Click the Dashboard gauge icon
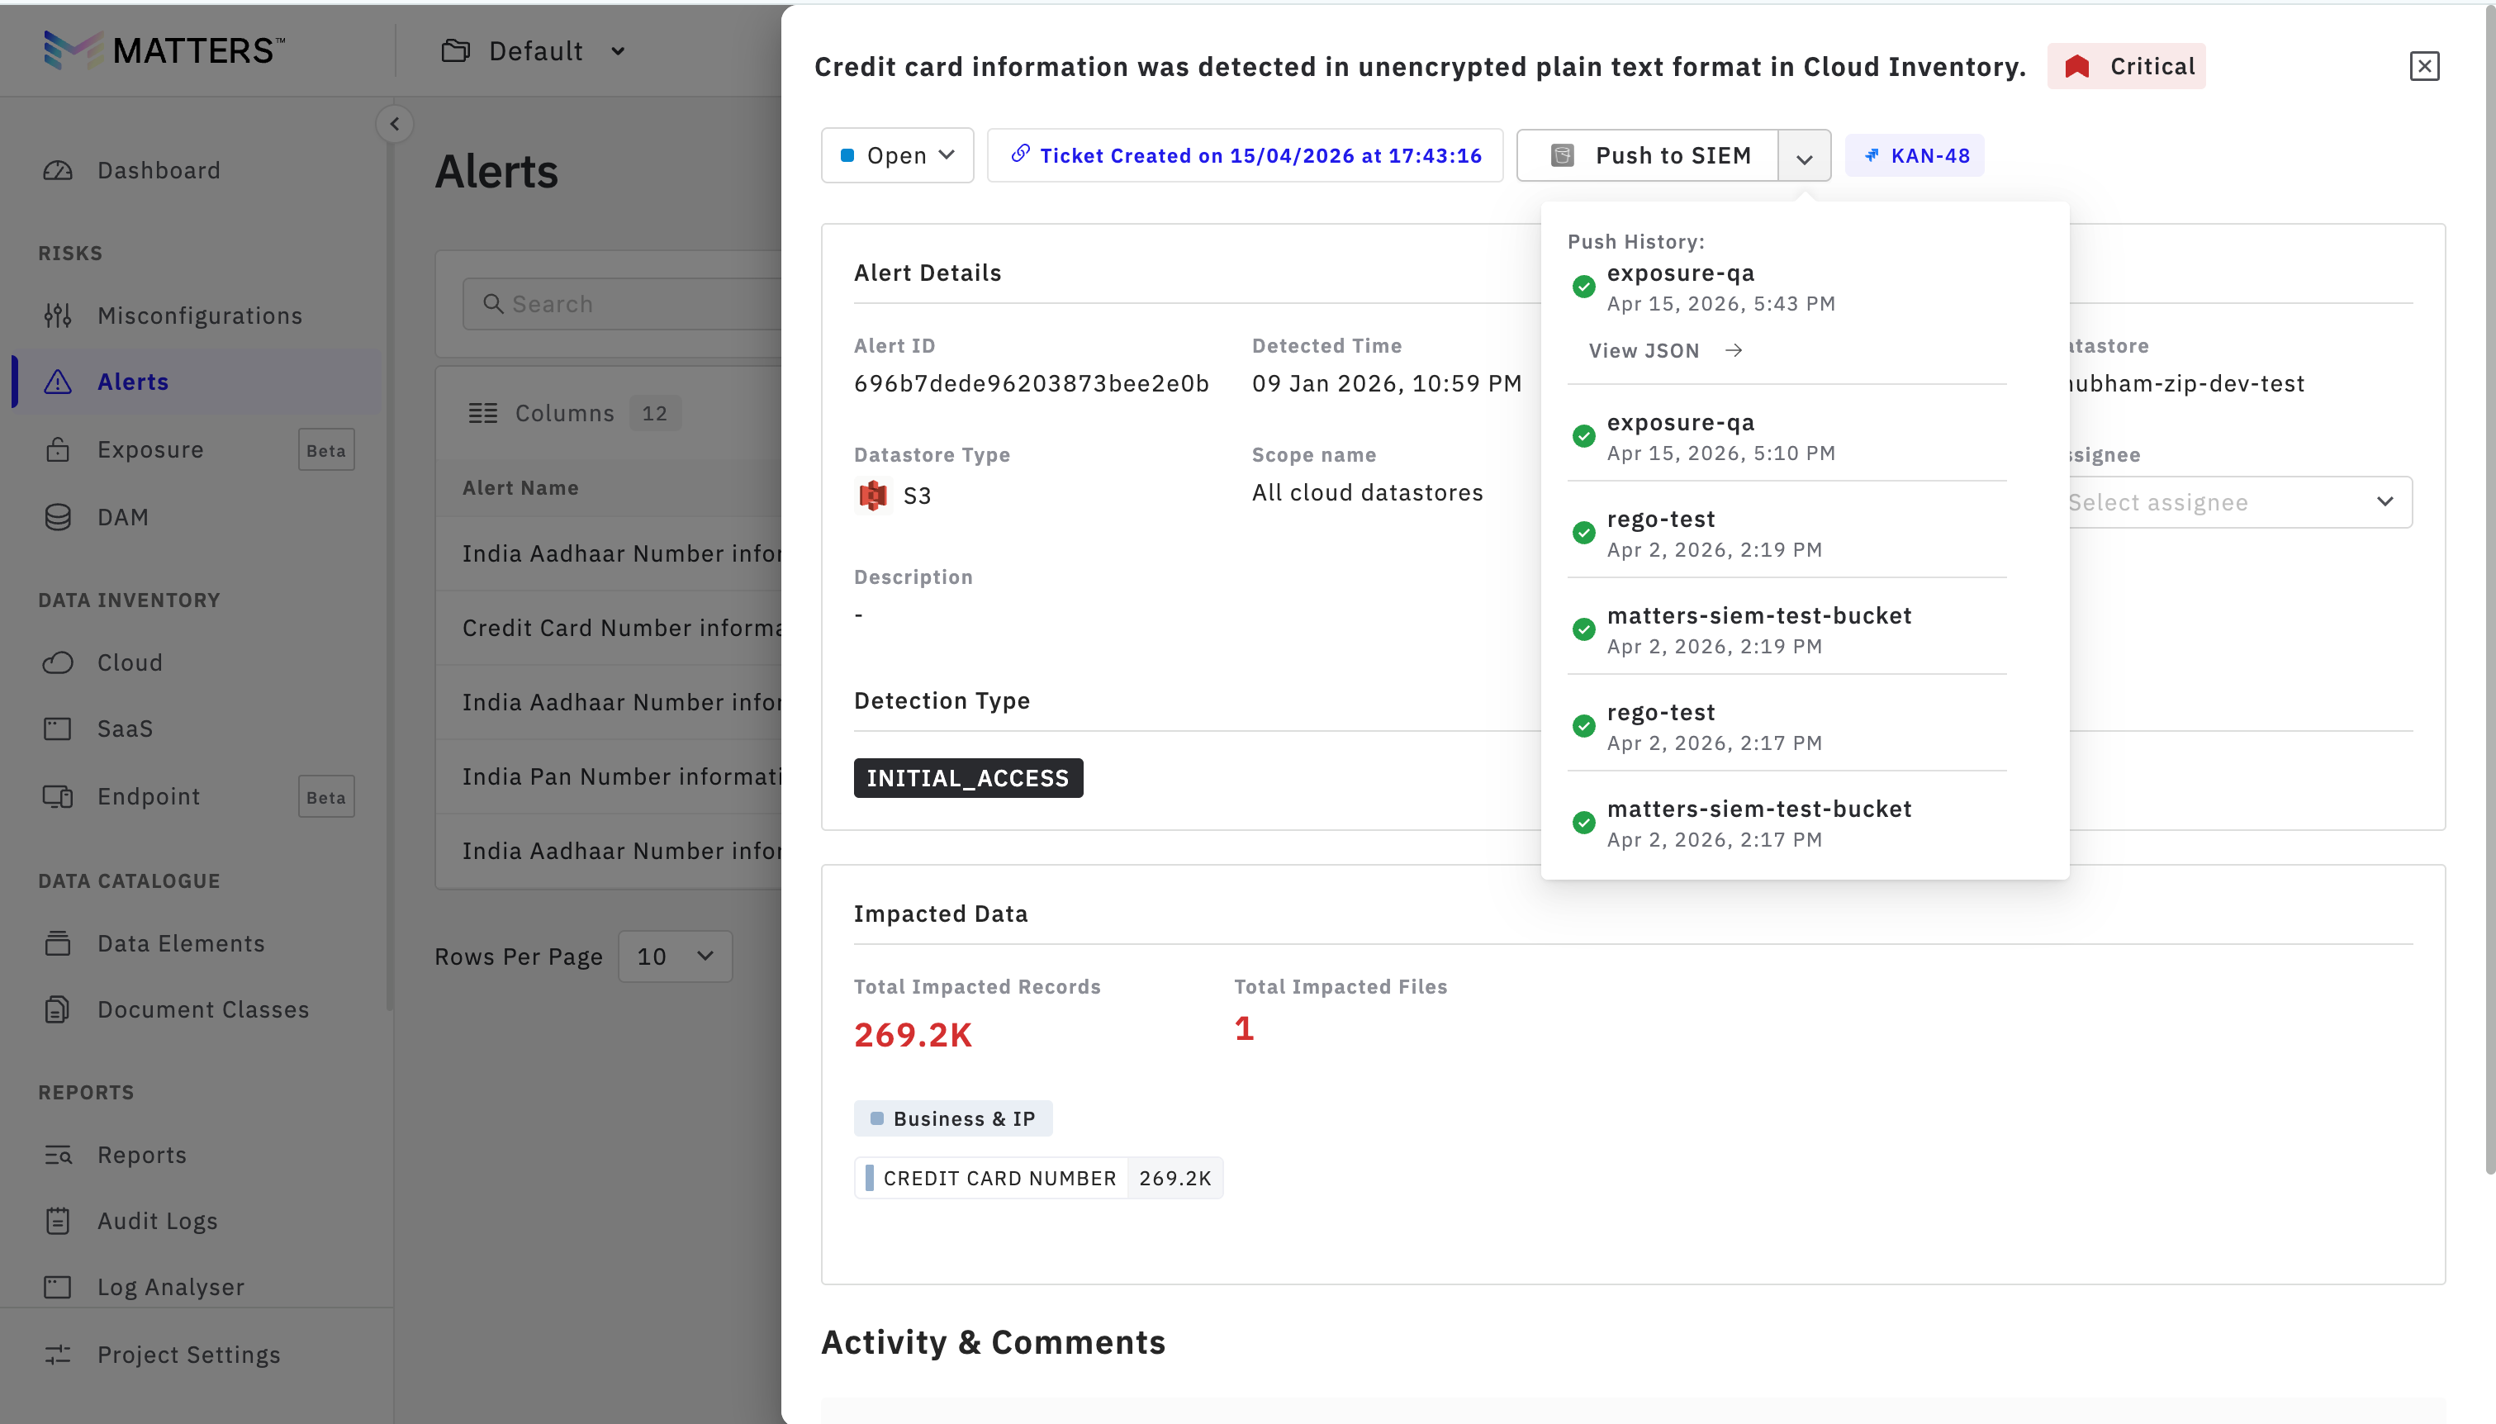Image resolution: width=2496 pixels, height=1424 pixels. tap(58, 170)
